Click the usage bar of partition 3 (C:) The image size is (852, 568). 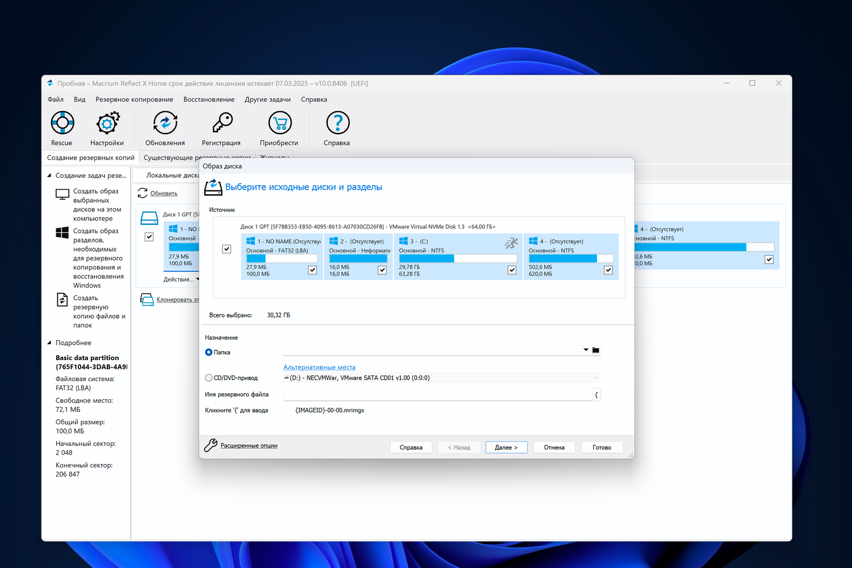458,258
